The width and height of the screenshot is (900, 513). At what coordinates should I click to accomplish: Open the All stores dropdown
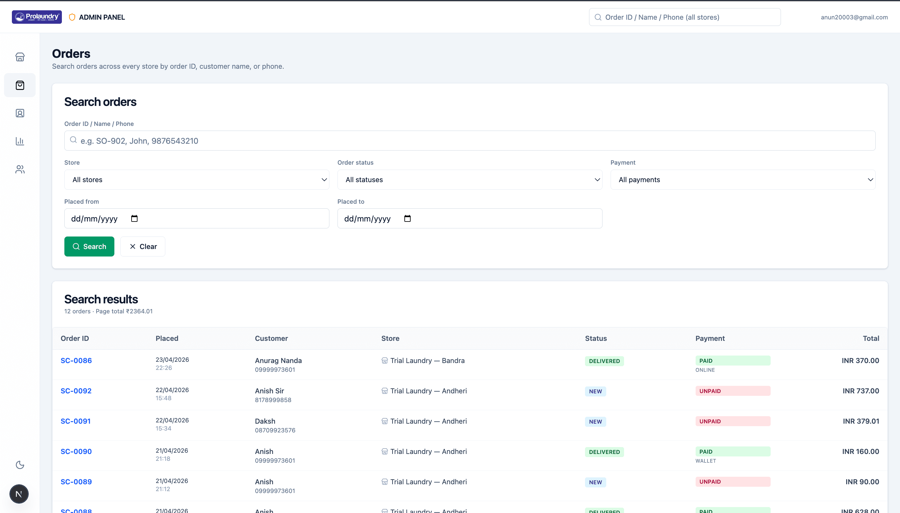coord(196,179)
